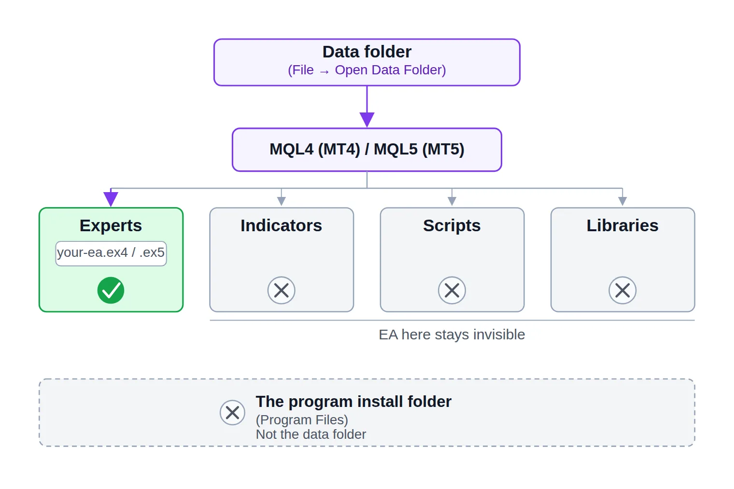Click the MQL4 (MT4) / MQL5 (MT5) box

[367, 150]
